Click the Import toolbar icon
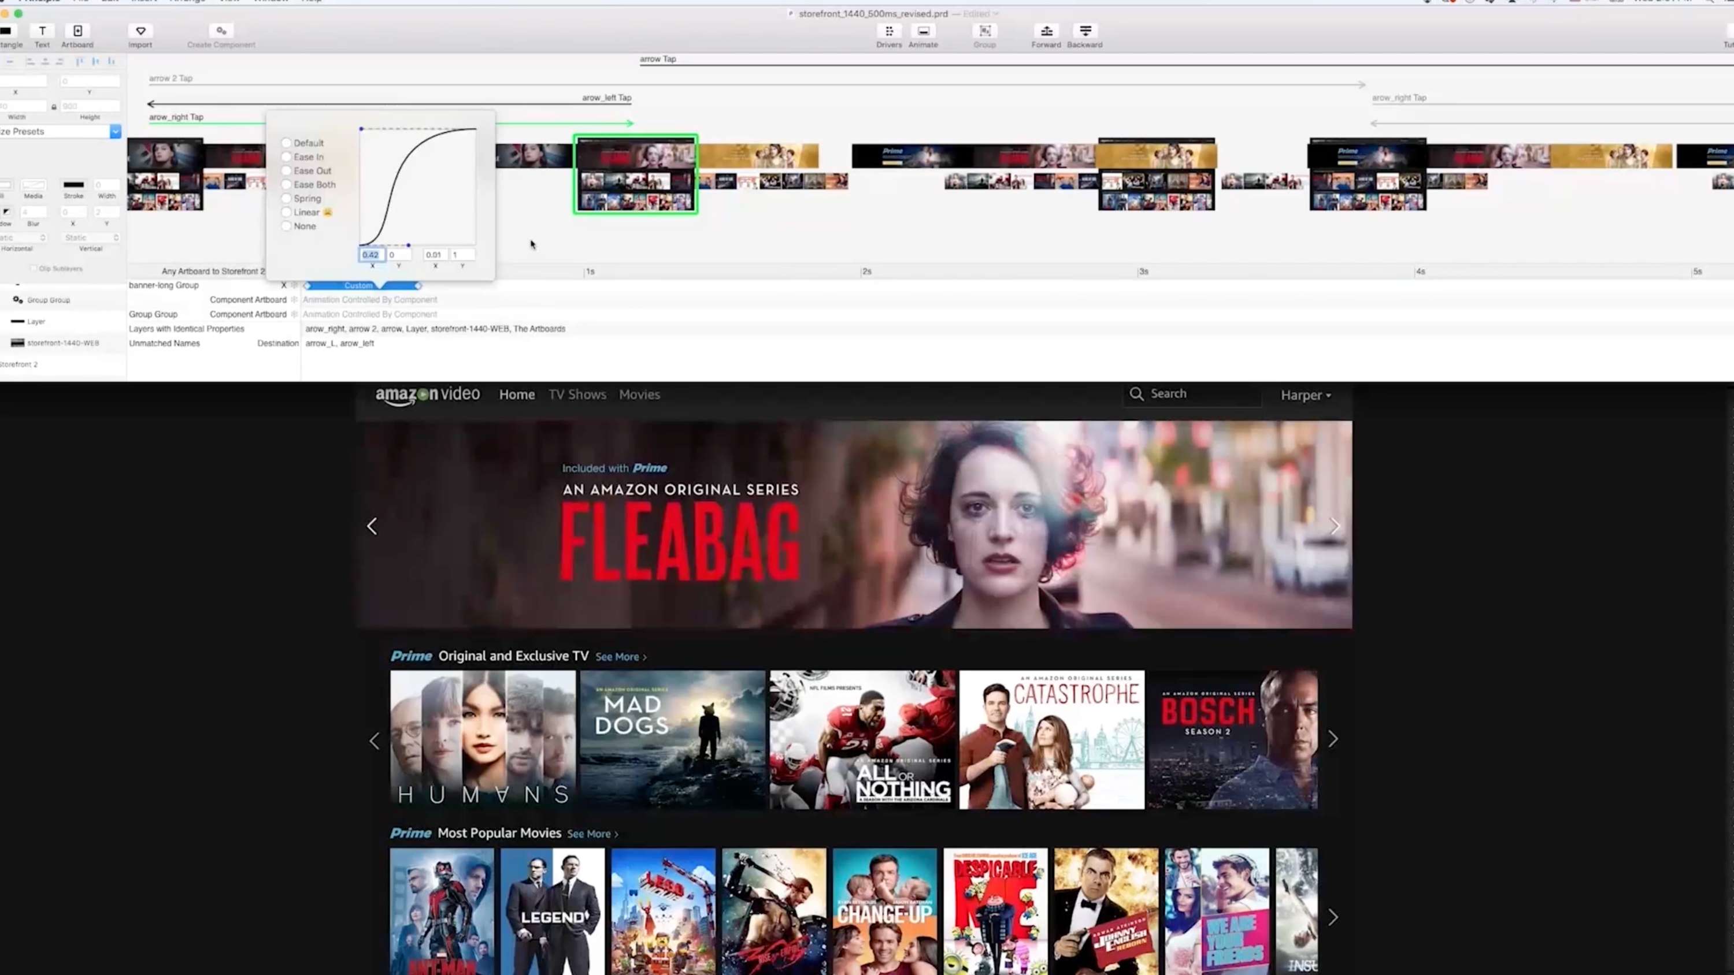 tap(140, 31)
